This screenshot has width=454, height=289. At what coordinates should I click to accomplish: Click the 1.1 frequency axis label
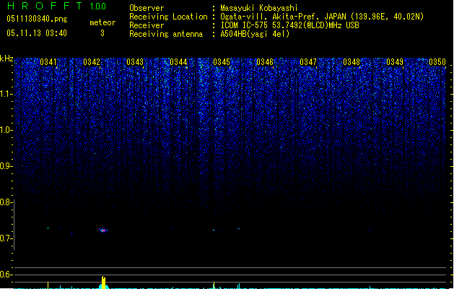click(6, 94)
